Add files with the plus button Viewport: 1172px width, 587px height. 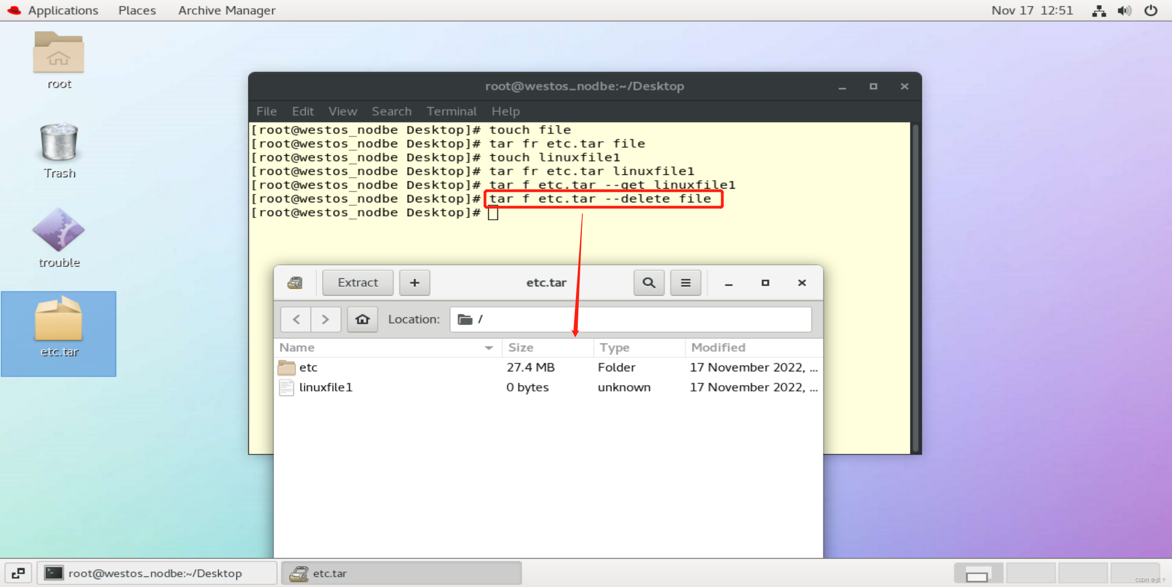point(414,283)
